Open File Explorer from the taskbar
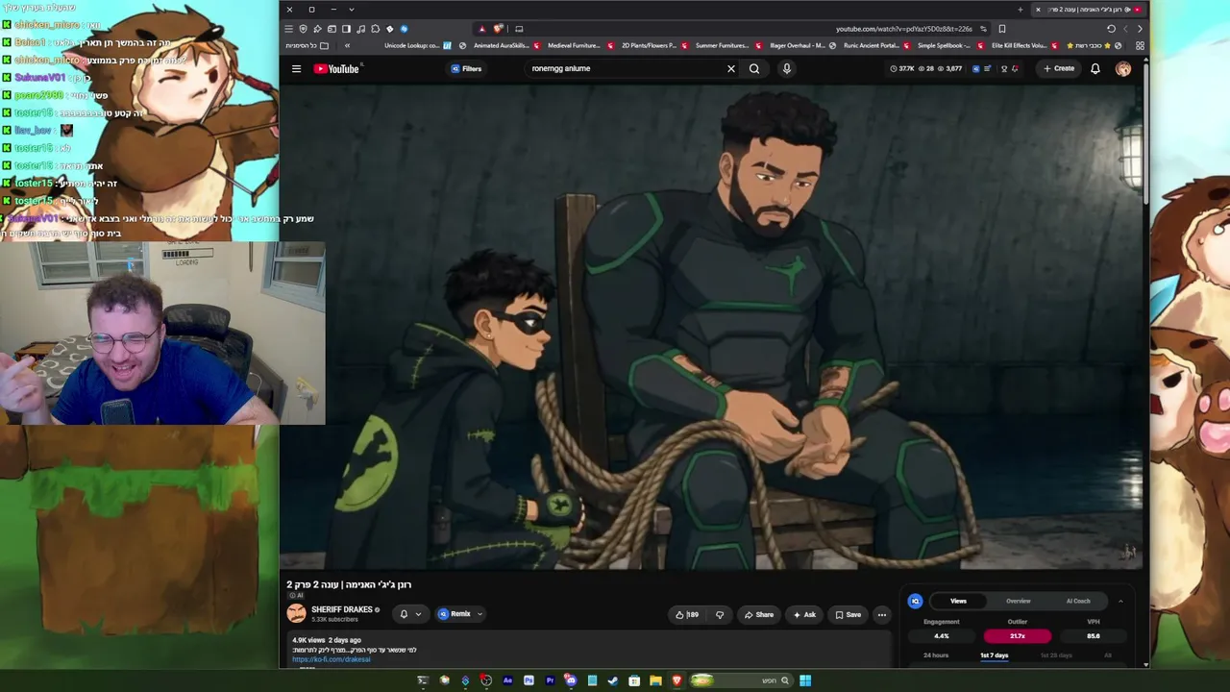This screenshot has height=692, width=1230. [655, 680]
